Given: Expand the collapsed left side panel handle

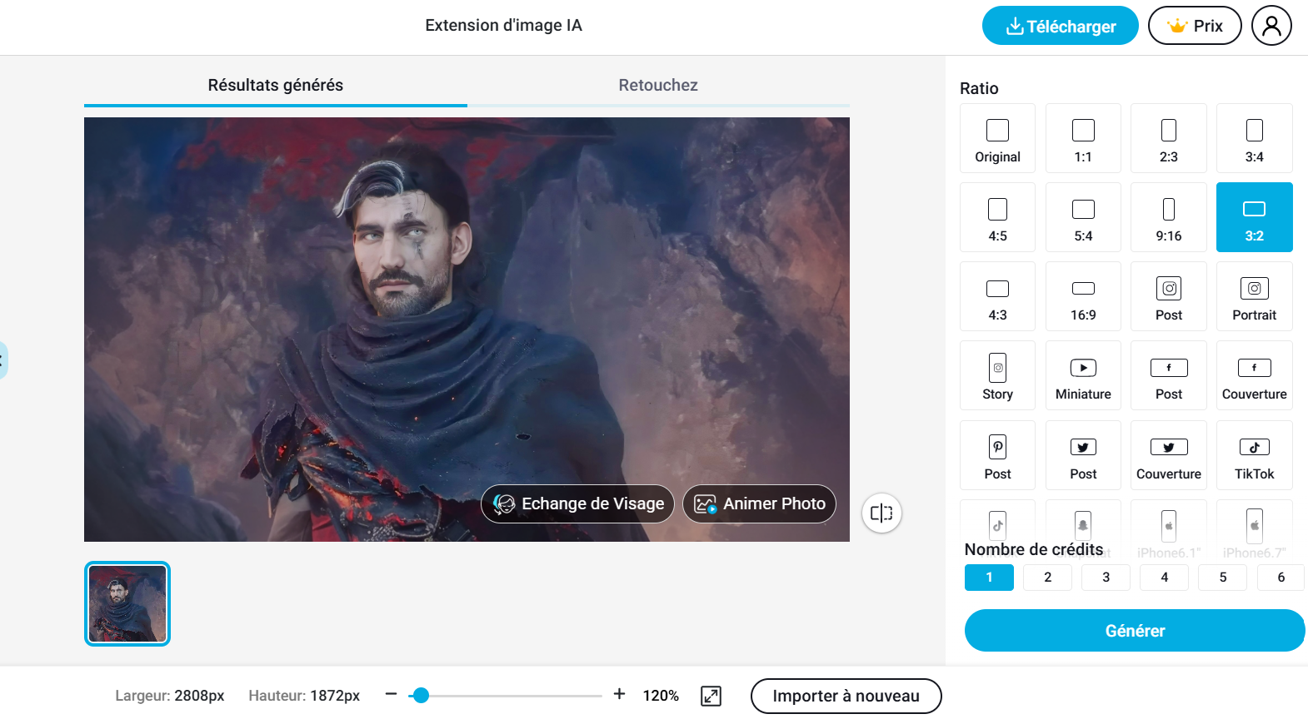Looking at the screenshot, I should 3,360.
